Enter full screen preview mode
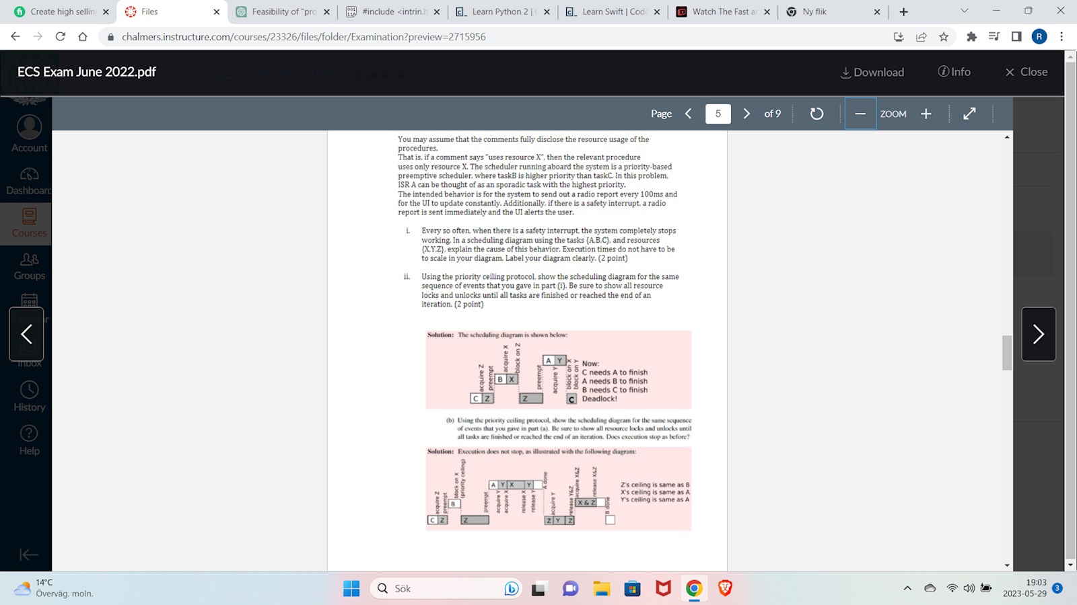 click(x=969, y=114)
